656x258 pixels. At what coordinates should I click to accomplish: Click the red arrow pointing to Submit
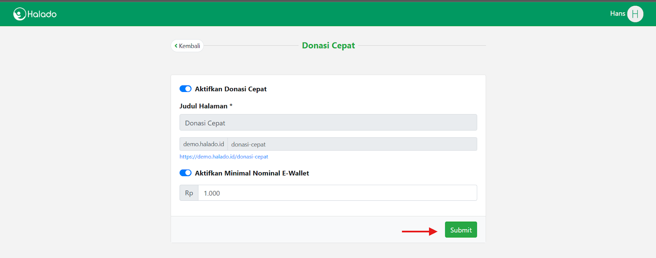419,231
